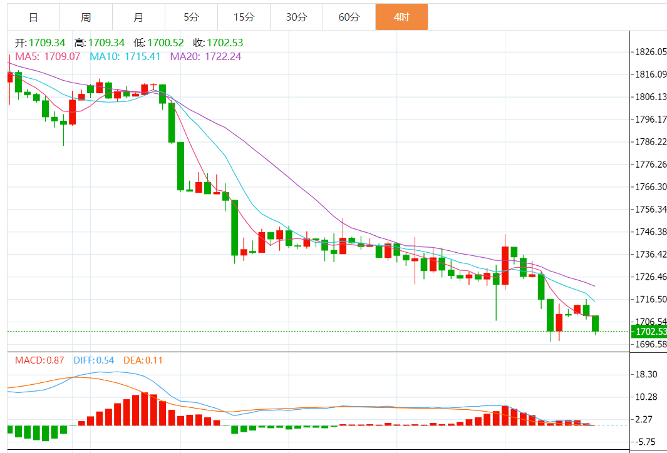Switch to the 日 daily chart tab
This screenshot has width=667, height=453.
point(34,17)
